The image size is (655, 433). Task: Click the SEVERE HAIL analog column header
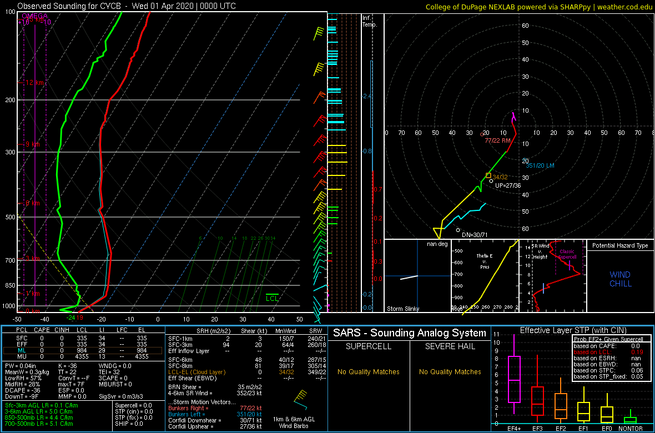450,347
